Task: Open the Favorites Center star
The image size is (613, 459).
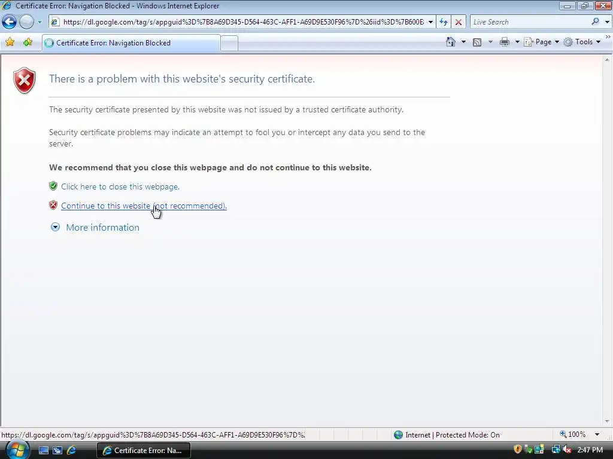Action: click(x=10, y=42)
